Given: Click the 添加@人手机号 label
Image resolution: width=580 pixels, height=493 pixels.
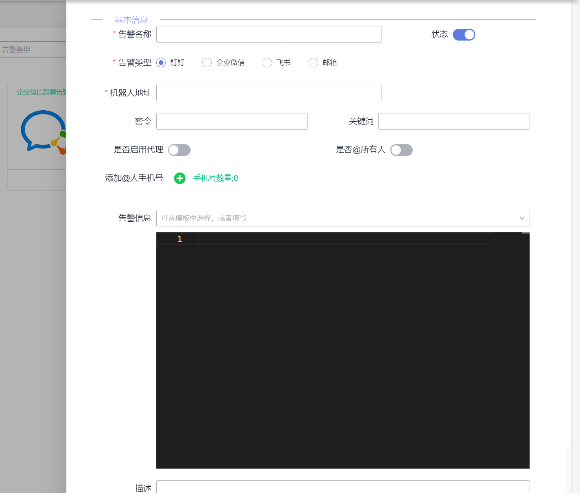Looking at the screenshot, I should (x=134, y=178).
